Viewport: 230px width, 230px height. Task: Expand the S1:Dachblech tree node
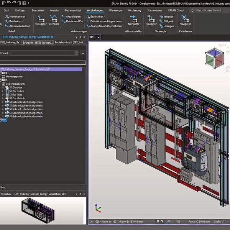pos(3,99)
